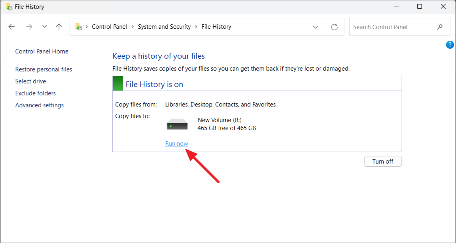Click the Back navigation arrow

(12, 27)
